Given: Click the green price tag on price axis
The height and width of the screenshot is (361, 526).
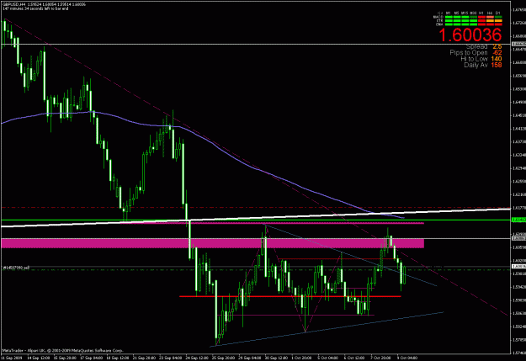Looking at the screenshot, I should coord(518,220).
